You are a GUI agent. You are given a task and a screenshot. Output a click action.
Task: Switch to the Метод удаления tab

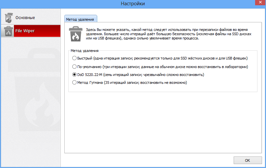[x=81, y=19]
